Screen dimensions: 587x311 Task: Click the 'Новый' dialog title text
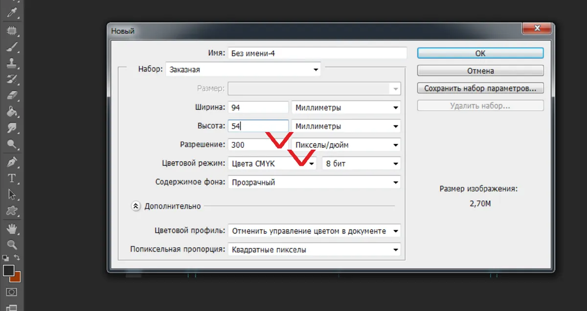123,31
